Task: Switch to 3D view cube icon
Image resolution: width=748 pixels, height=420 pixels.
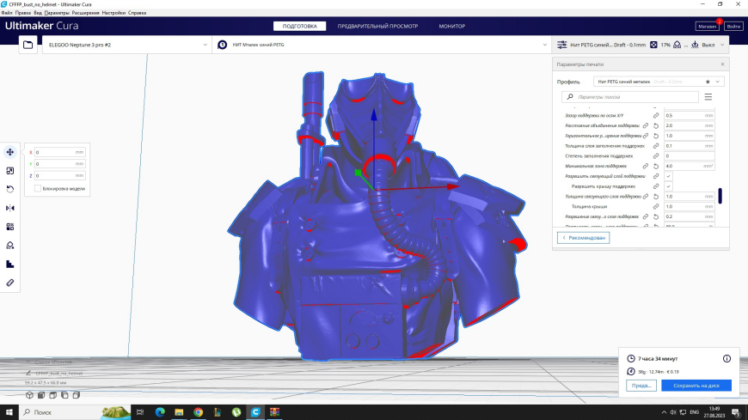Action: [x=29, y=395]
